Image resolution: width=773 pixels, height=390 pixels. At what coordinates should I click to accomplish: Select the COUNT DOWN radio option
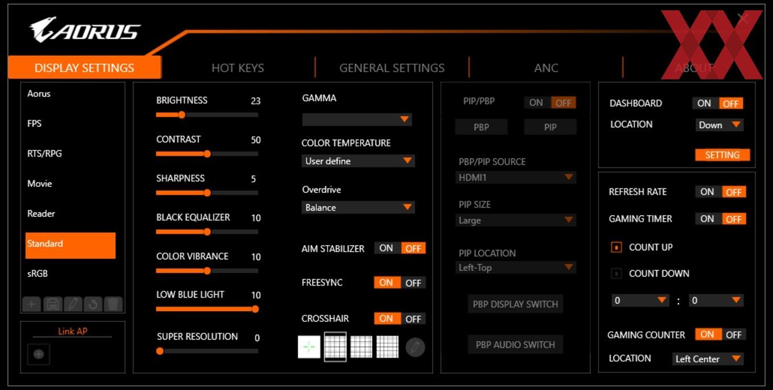coord(617,274)
